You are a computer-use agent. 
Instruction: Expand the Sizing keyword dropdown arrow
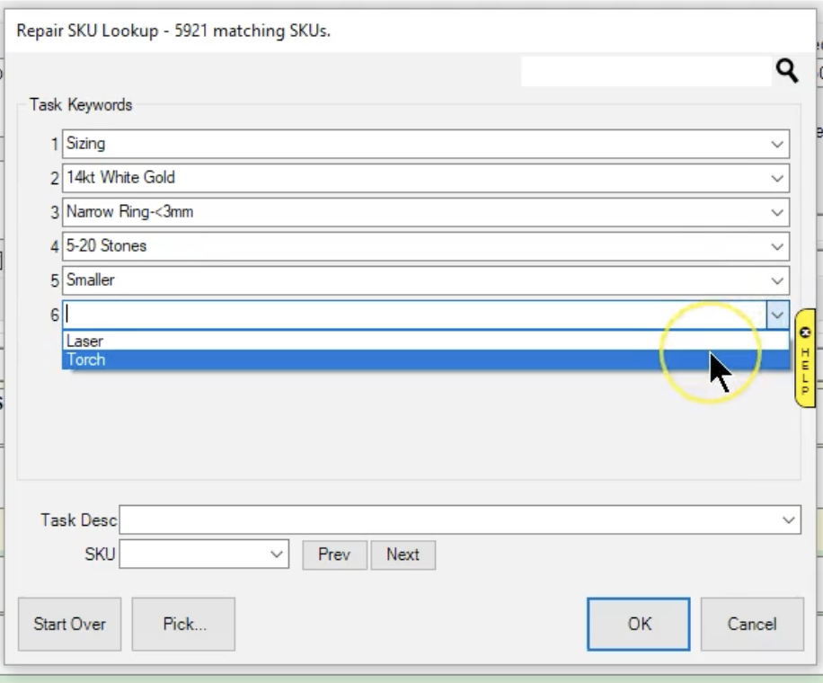pyautogui.click(x=777, y=144)
